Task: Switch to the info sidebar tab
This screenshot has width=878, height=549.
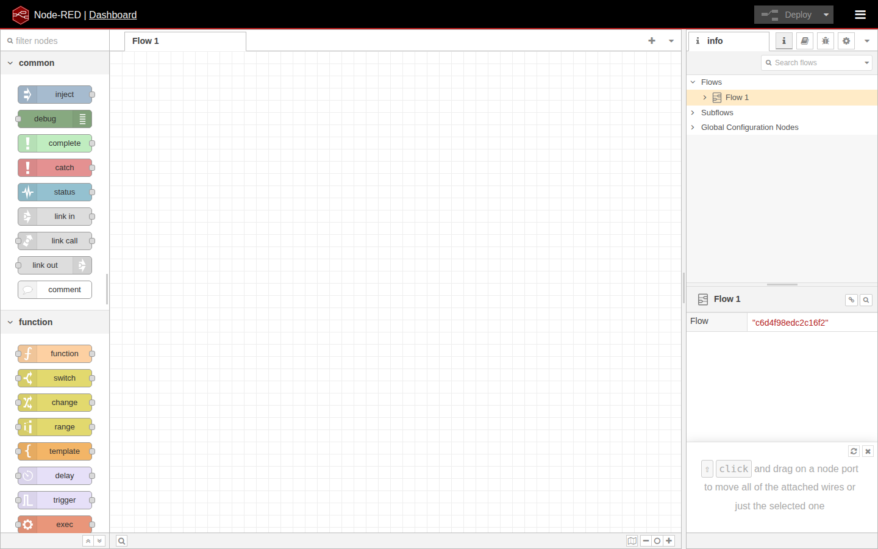Action: click(783, 40)
